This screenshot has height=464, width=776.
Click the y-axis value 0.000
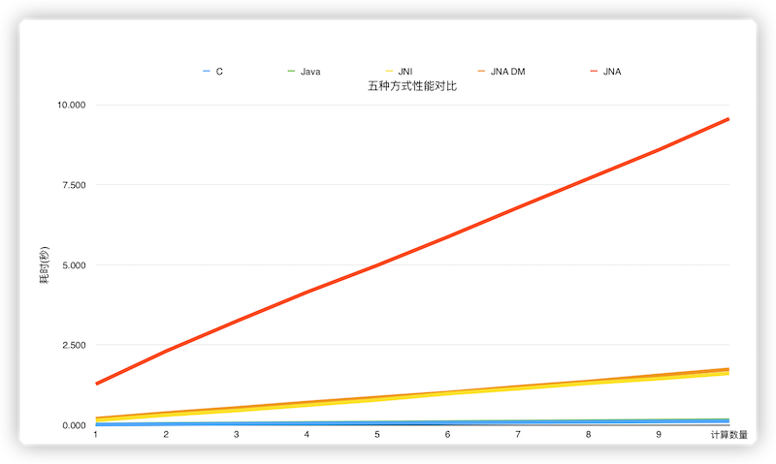click(x=74, y=425)
